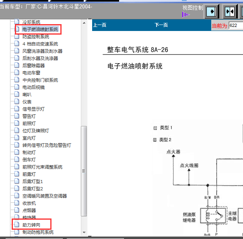Click document icon beside 电动车窗
The width and height of the screenshot is (243, 239).
pyautogui.click(x=17, y=72)
